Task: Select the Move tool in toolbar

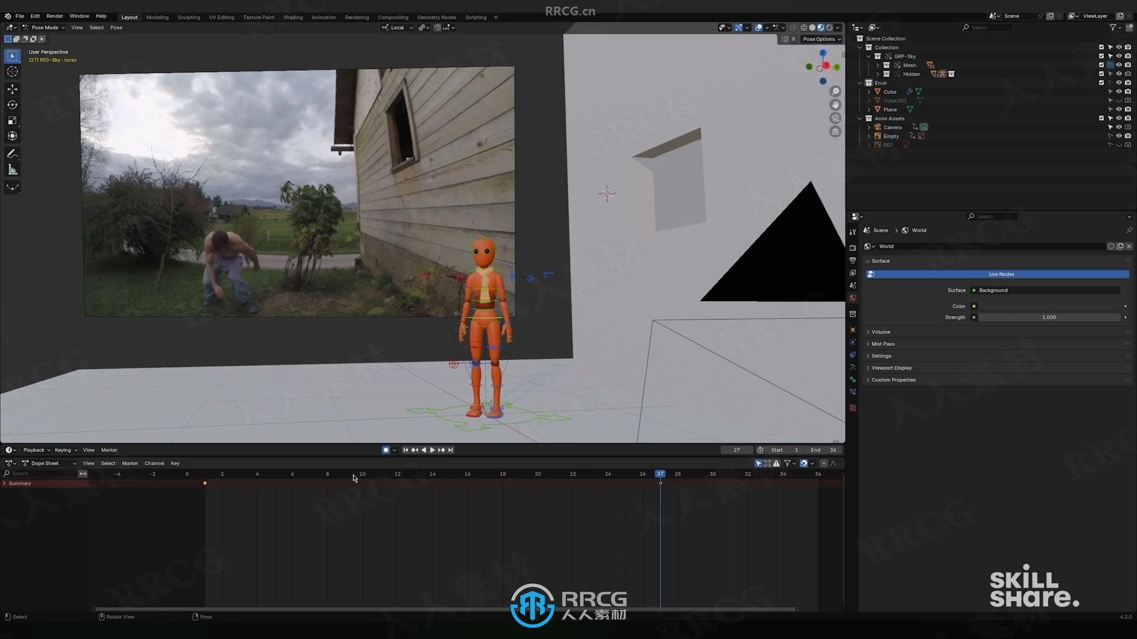Action: coord(12,88)
